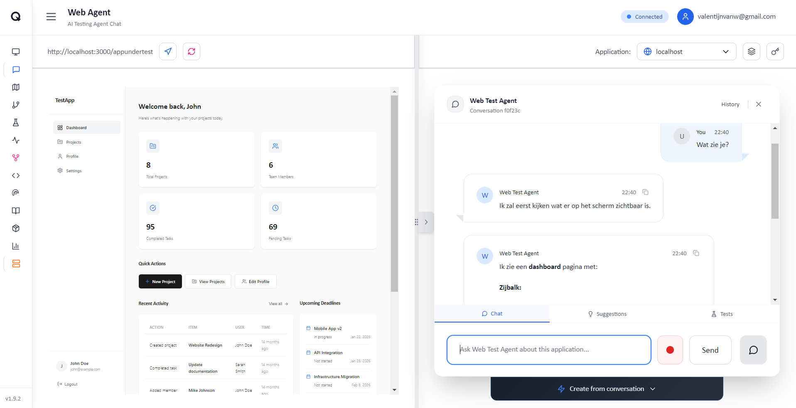Click the Infrastructure Migration deadline
This screenshot has height=408, width=796.
point(338,381)
